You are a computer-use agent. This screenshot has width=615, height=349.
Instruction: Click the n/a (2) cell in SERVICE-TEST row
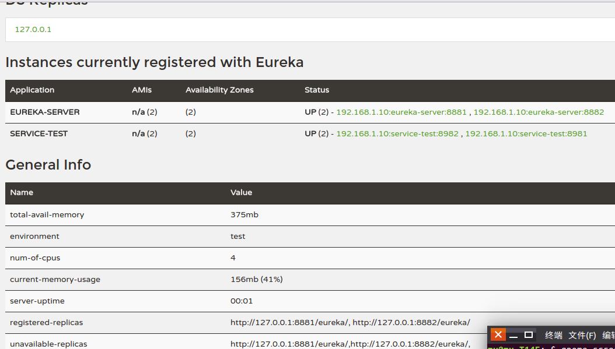pos(144,133)
